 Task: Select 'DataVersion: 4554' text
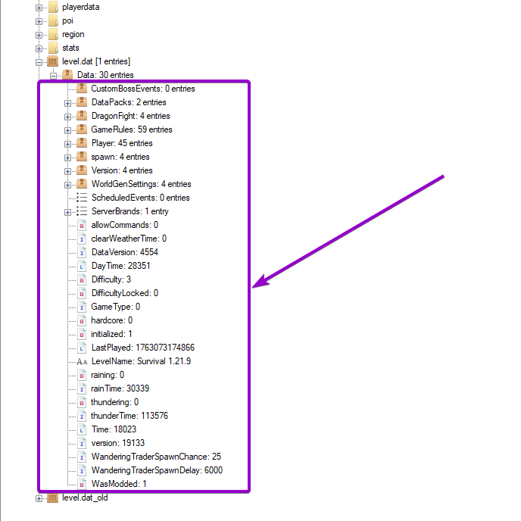pyautogui.click(x=125, y=252)
